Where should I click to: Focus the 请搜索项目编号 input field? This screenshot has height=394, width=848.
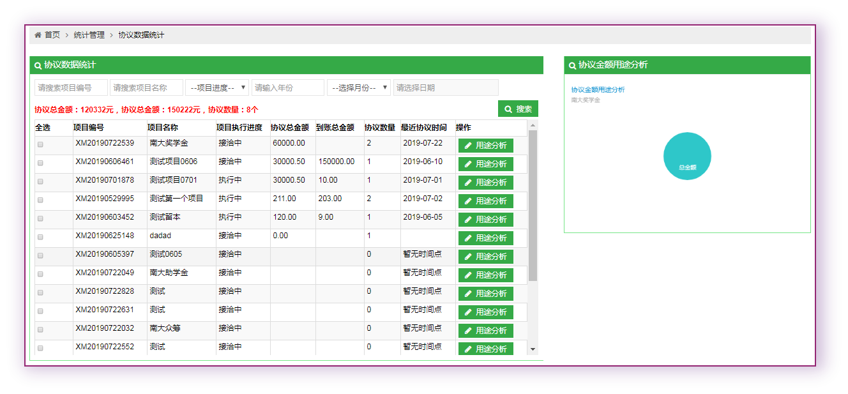pos(71,87)
